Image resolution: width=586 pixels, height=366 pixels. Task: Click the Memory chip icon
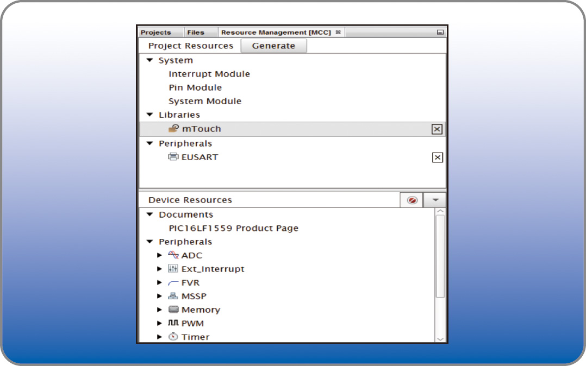(173, 310)
